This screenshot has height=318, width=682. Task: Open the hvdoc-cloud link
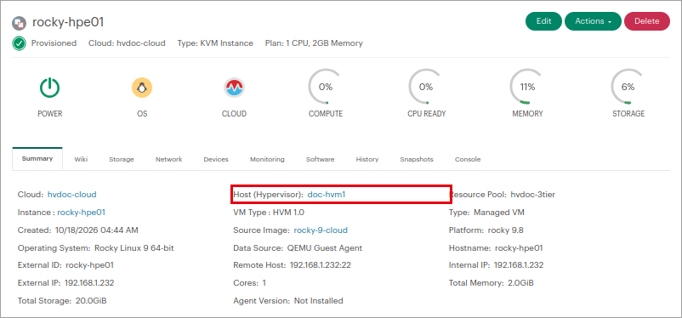71,195
